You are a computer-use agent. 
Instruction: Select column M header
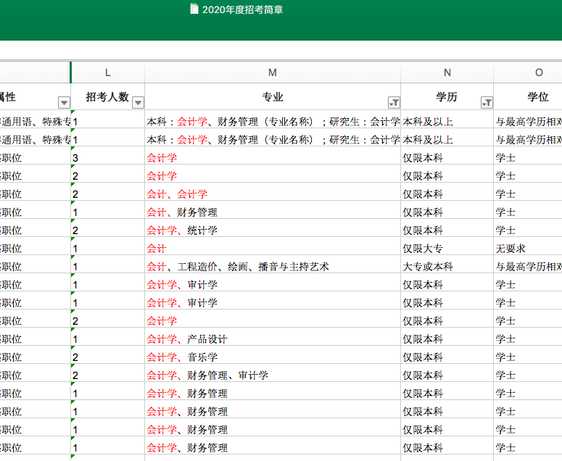[x=273, y=72]
